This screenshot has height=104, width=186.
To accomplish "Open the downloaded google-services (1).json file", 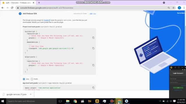I will pos(17,94).
